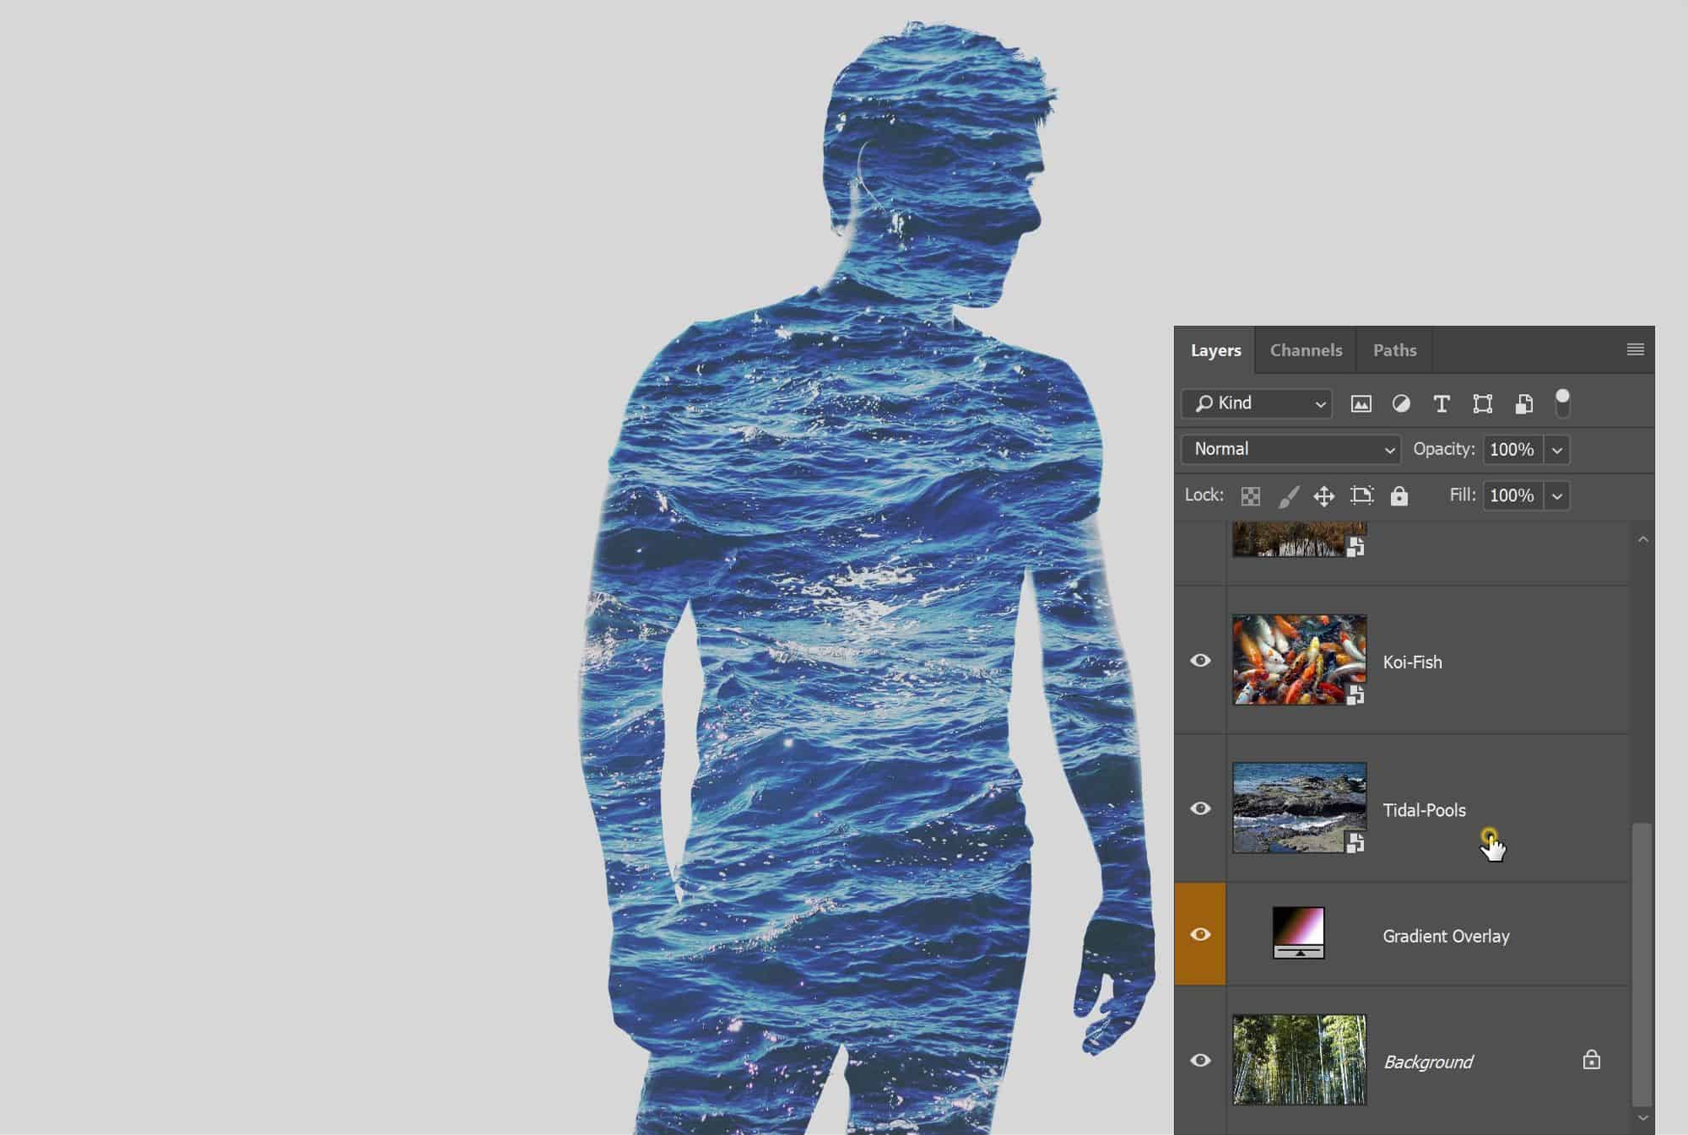Filter layers by shape layer icon
Image resolution: width=1688 pixels, height=1135 pixels.
(x=1483, y=404)
